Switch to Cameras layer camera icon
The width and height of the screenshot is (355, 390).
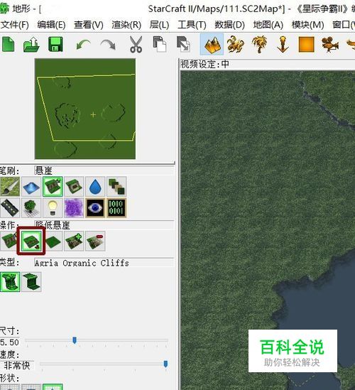click(x=329, y=44)
